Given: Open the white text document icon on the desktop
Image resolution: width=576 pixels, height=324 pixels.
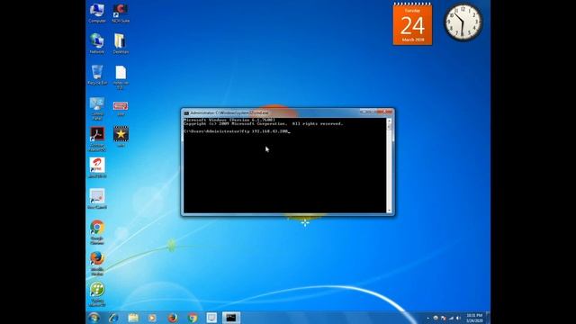Looking at the screenshot, I should pos(121,77).
